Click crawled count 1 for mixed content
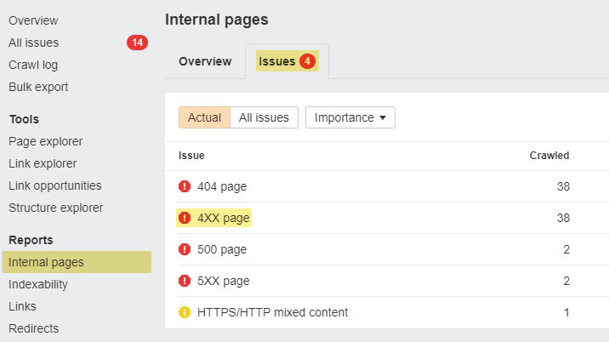Image resolution: width=609 pixels, height=342 pixels. [566, 312]
